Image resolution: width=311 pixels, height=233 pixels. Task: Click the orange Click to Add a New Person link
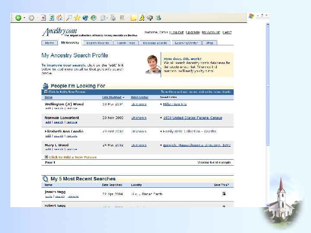click(x=73, y=157)
